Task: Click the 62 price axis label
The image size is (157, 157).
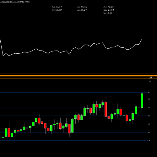Action: (x=149, y=99)
